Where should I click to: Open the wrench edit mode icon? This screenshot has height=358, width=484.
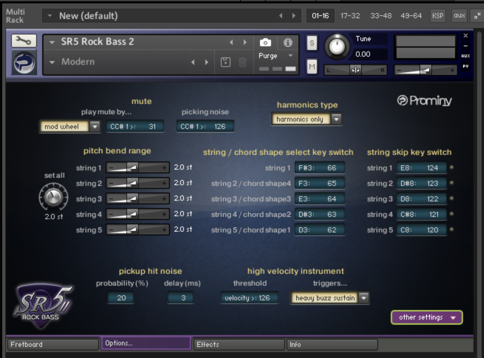[x=24, y=40]
